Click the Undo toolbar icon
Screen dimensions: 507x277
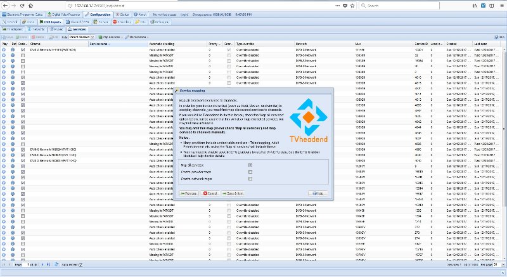pyautogui.click(x=22, y=37)
